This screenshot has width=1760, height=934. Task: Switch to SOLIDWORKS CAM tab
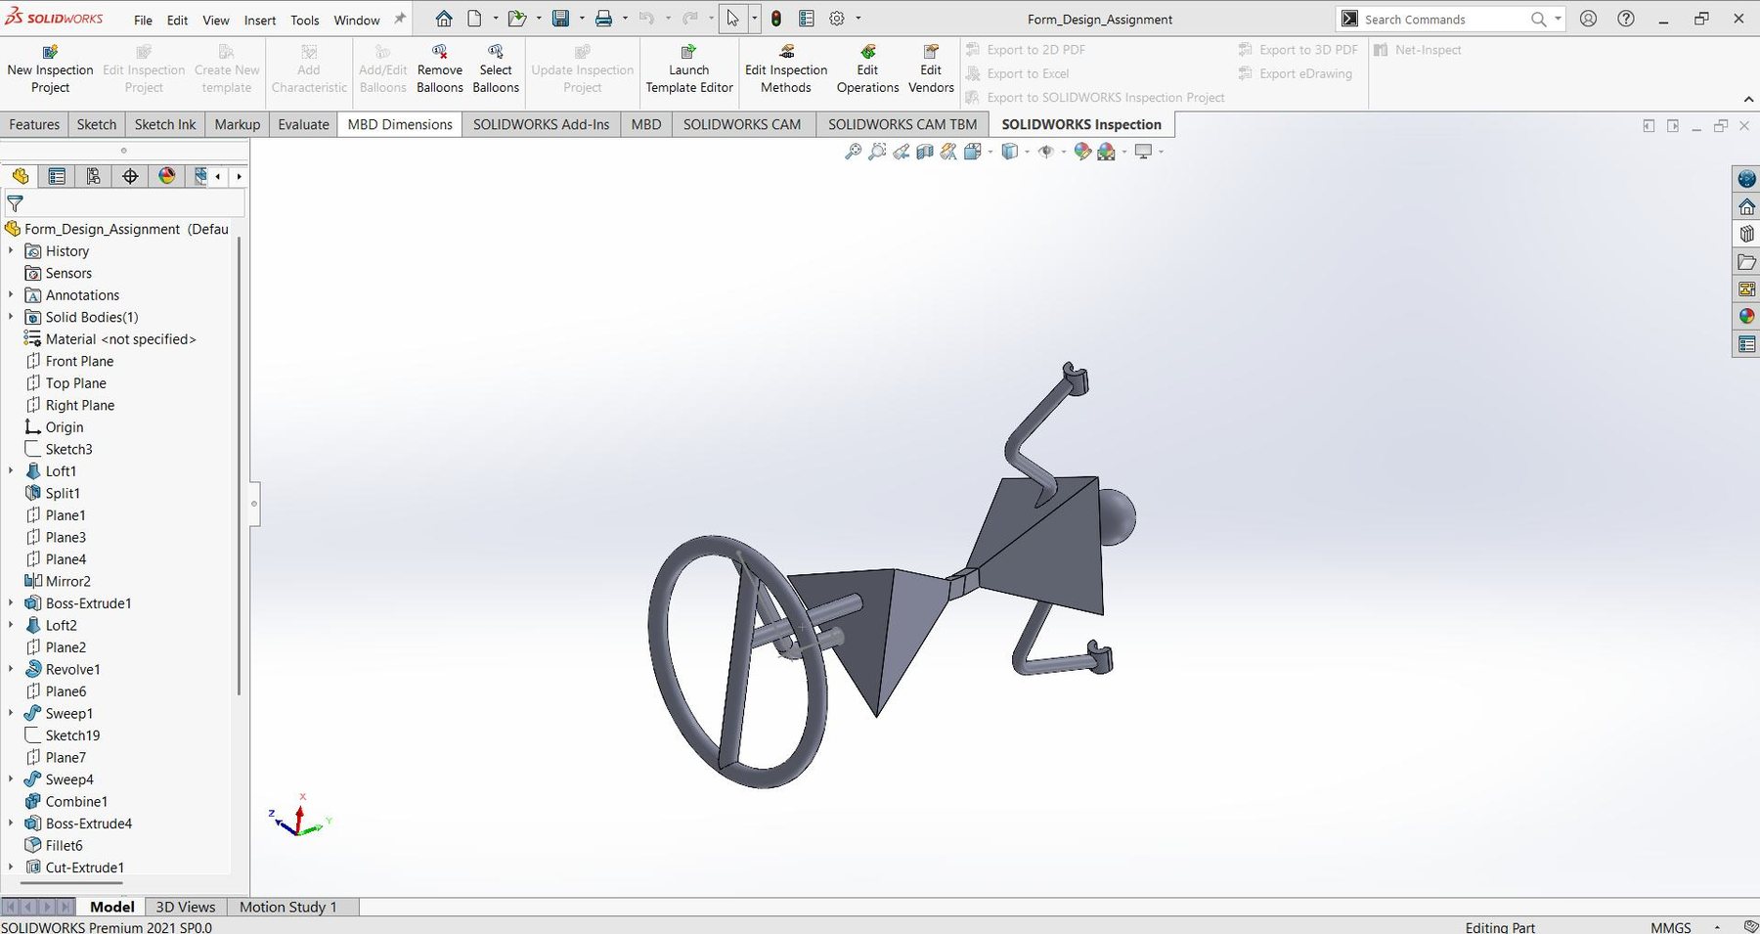[x=742, y=124]
